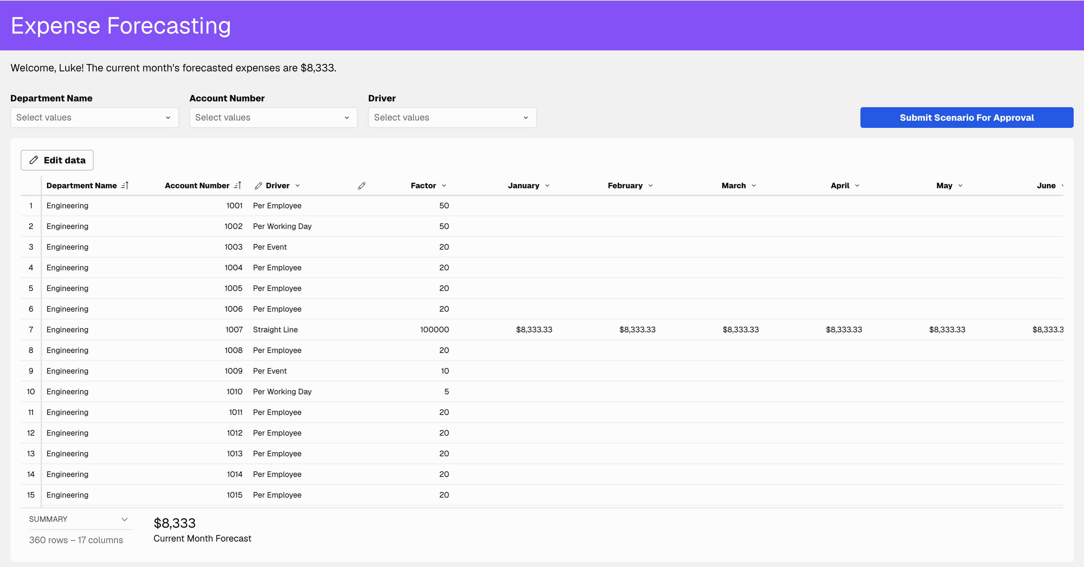Click the pencil icon on the unnamed column header
The image size is (1084, 567).
coord(361,185)
